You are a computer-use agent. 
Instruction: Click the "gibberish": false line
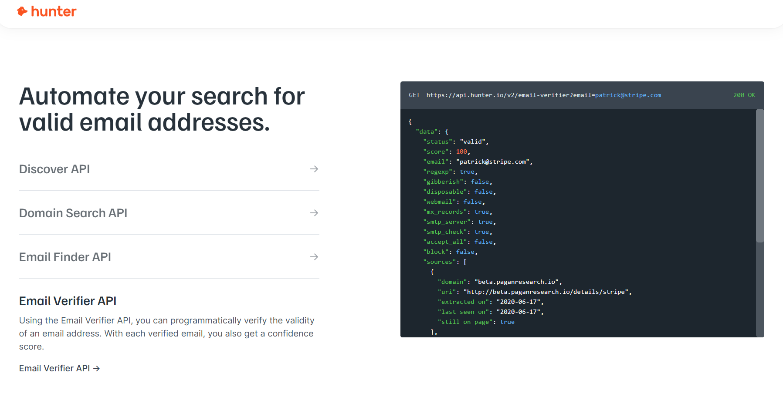click(458, 182)
